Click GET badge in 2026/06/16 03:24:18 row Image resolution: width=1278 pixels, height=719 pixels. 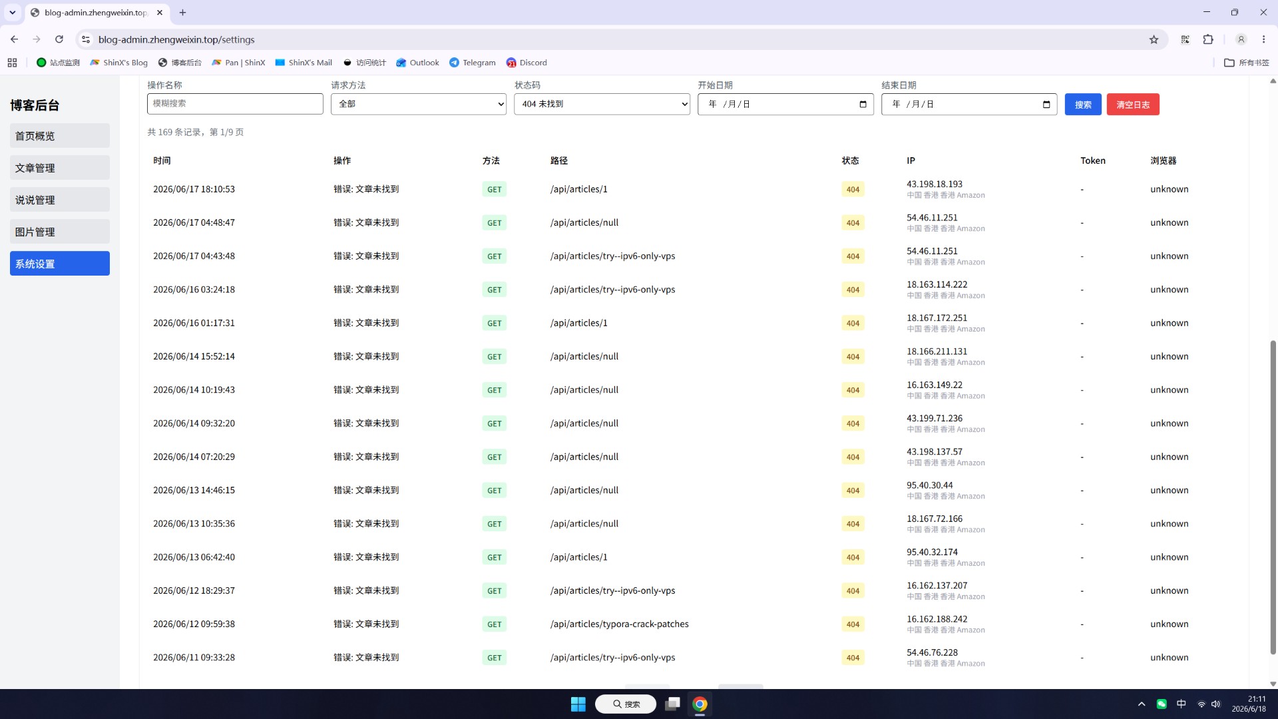(x=494, y=290)
